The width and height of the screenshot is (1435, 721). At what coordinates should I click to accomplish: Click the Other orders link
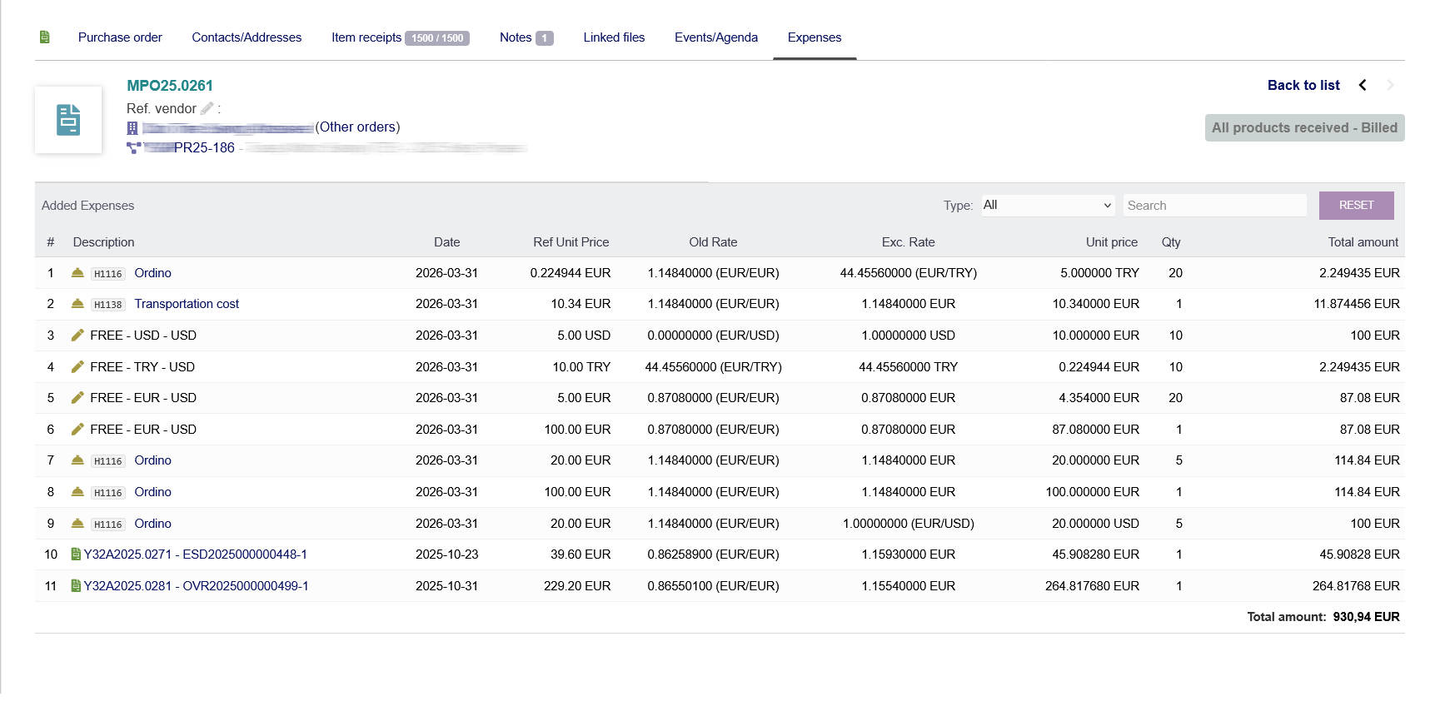(x=357, y=127)
